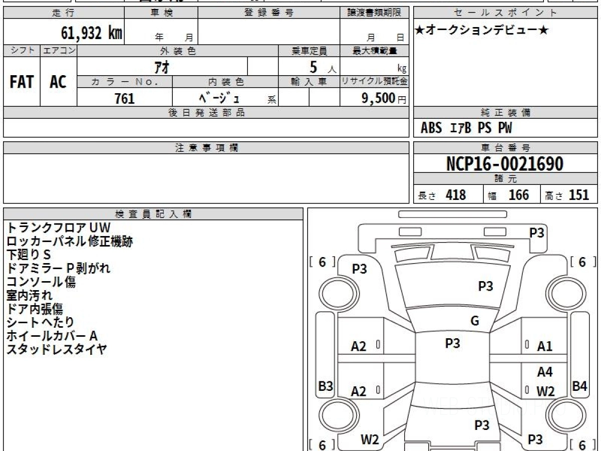Image resolution: width=601 pixels, height=451 pixels.
Task: Select the シートへたり note
Action: coord(40,323)
